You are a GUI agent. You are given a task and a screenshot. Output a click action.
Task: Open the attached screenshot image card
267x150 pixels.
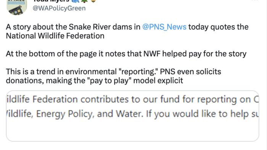click(132, 116)
